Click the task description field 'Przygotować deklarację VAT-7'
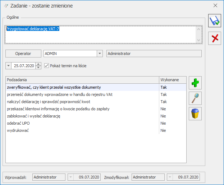The image size is (224, 185). coord(104,34)
